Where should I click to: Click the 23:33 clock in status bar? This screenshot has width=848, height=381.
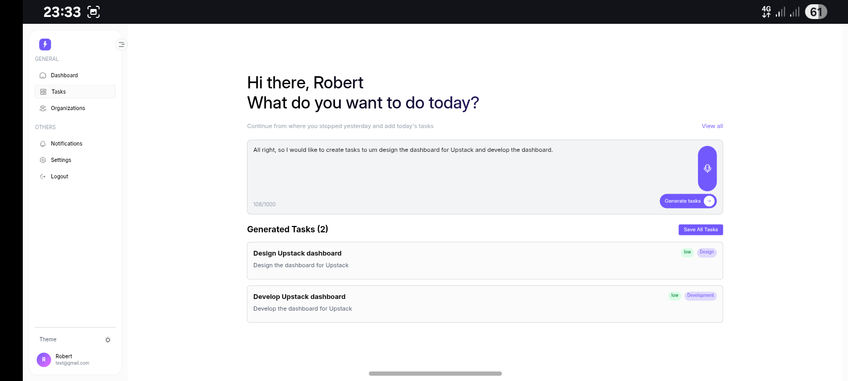[x=62, y=12]
